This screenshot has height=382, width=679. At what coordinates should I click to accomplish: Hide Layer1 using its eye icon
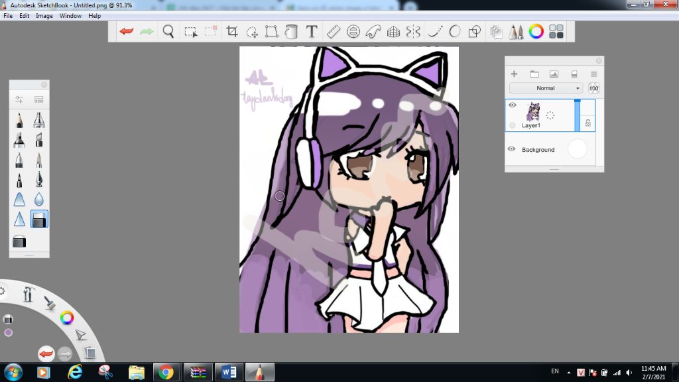pos(513,105)
